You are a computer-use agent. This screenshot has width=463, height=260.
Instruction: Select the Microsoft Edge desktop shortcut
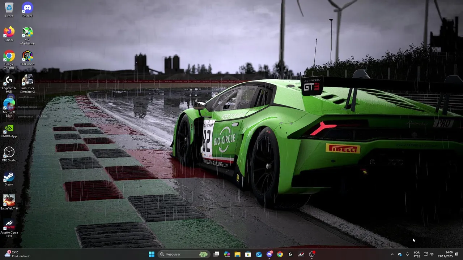(x=9, y=108)
